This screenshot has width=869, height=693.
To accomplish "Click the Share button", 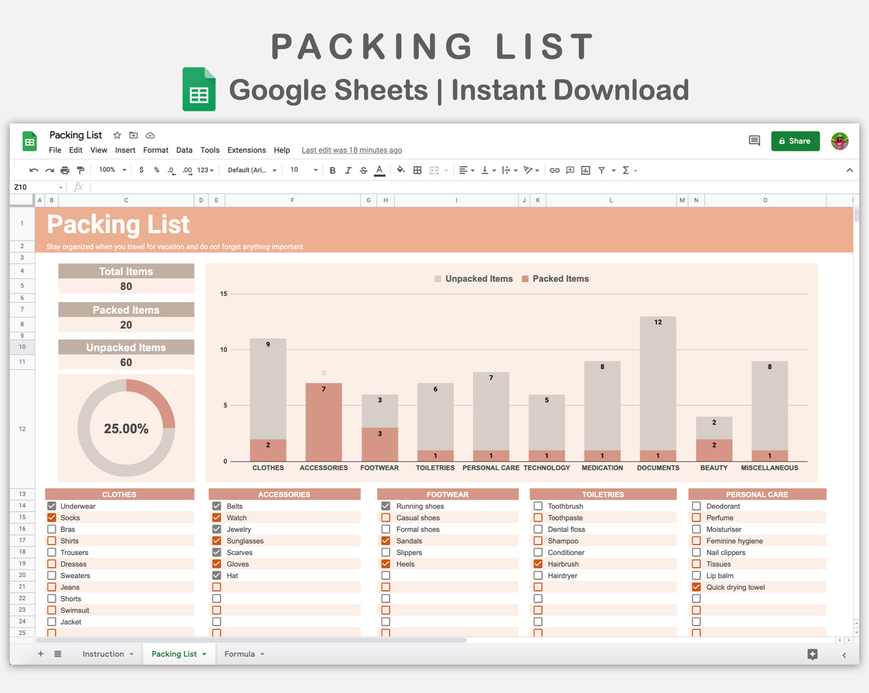I will pyautogui.click(x=795, y=141).
